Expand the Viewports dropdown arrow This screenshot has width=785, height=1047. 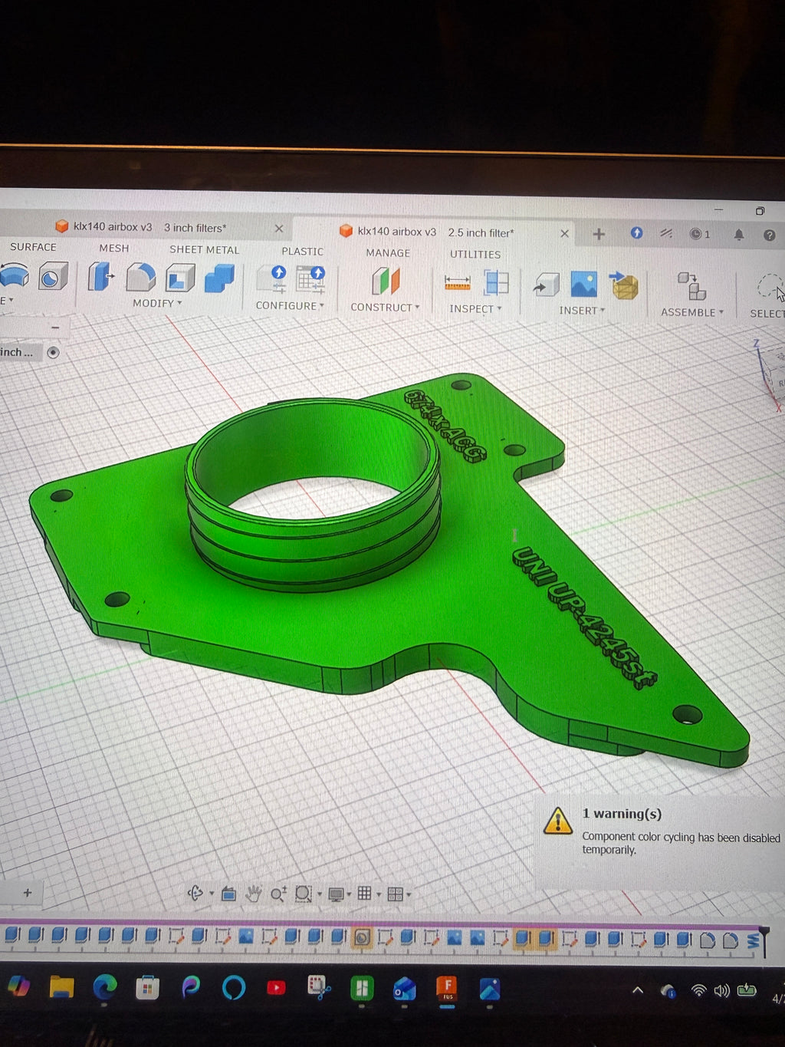[409, 894]
